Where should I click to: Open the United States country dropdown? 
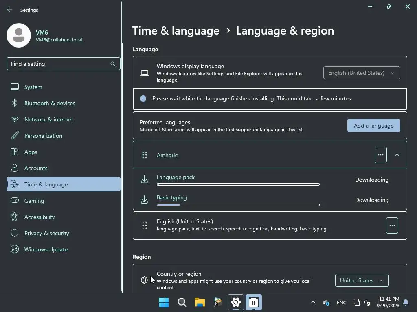coord(362,280)
